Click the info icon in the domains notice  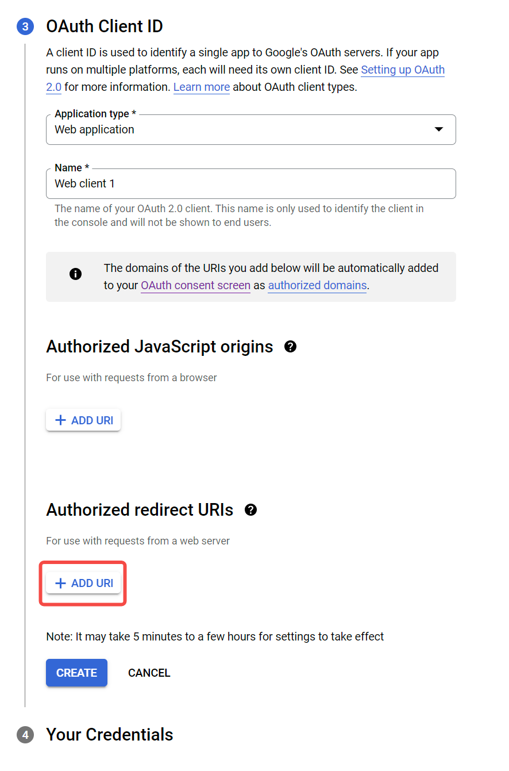point(75,274)
